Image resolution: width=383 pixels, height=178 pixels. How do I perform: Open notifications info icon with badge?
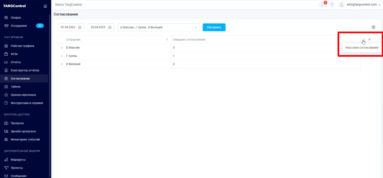coord(322,5)
